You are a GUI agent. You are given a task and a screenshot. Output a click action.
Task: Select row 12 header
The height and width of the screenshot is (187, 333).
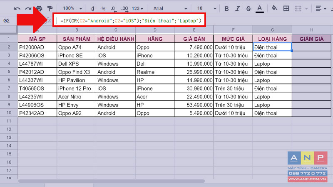pos(9,129)
